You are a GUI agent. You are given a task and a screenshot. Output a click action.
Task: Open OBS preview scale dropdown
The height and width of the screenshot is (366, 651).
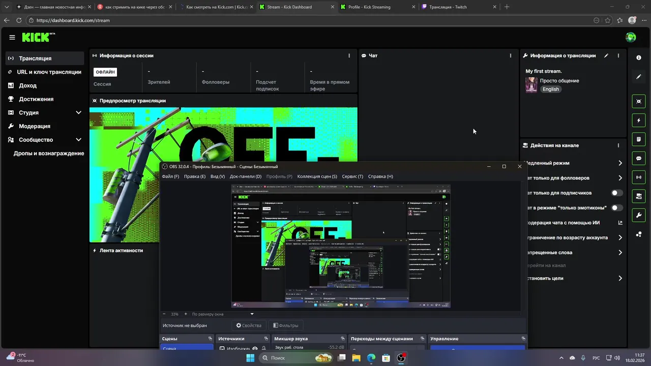click(223, 314)
